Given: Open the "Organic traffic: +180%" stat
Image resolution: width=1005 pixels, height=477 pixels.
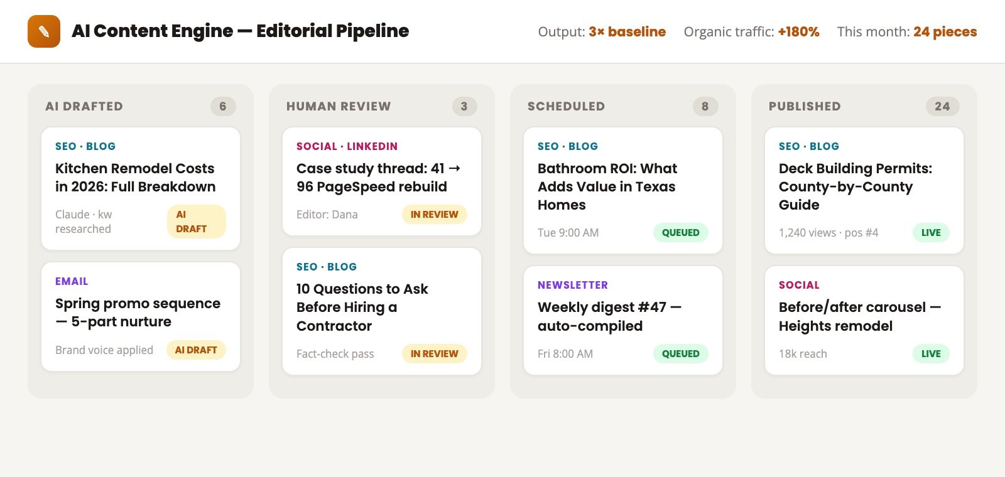Looking at the screenshot, I should (751, 32).
